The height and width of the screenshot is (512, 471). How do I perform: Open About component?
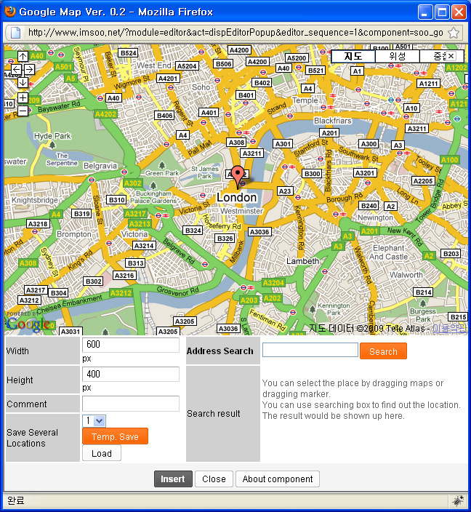coord(278,479)
